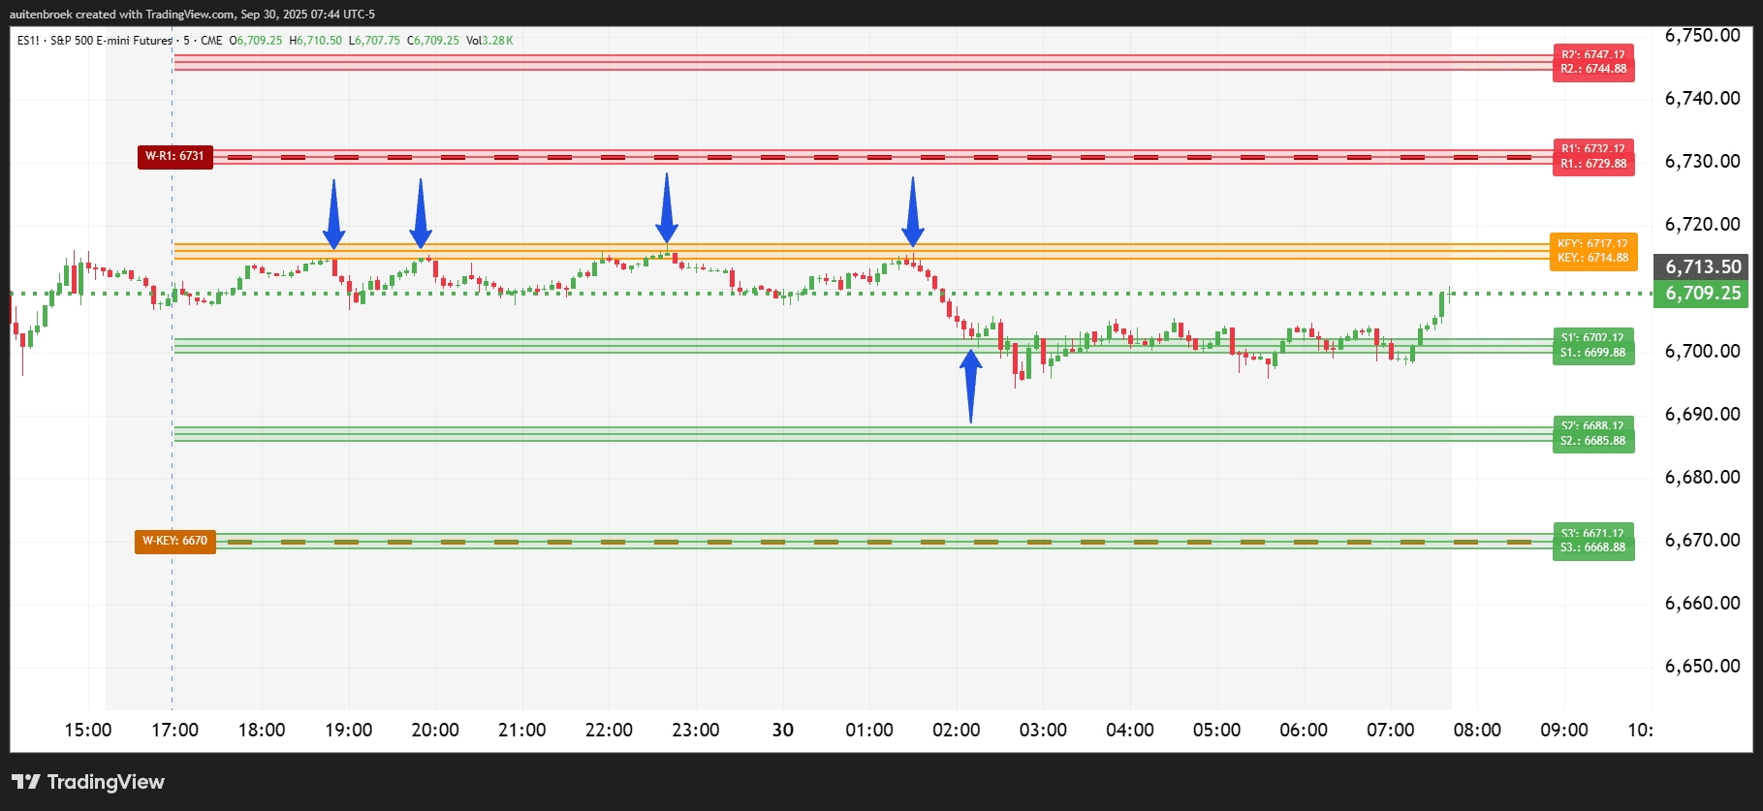Select the red R2 6744.88 level label

click(1593, 70)
